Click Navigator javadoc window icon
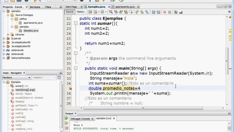This screenshot has height=132, width=234. (59, 77)
